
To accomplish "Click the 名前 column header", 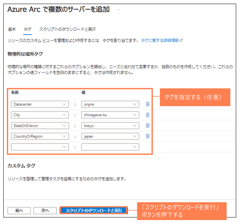I will click(15, 92).
